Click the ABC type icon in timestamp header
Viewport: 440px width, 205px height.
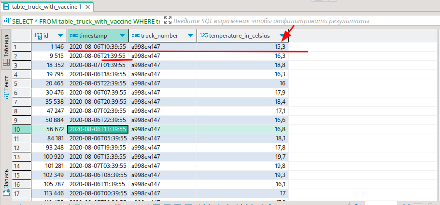tap(73, 36)
